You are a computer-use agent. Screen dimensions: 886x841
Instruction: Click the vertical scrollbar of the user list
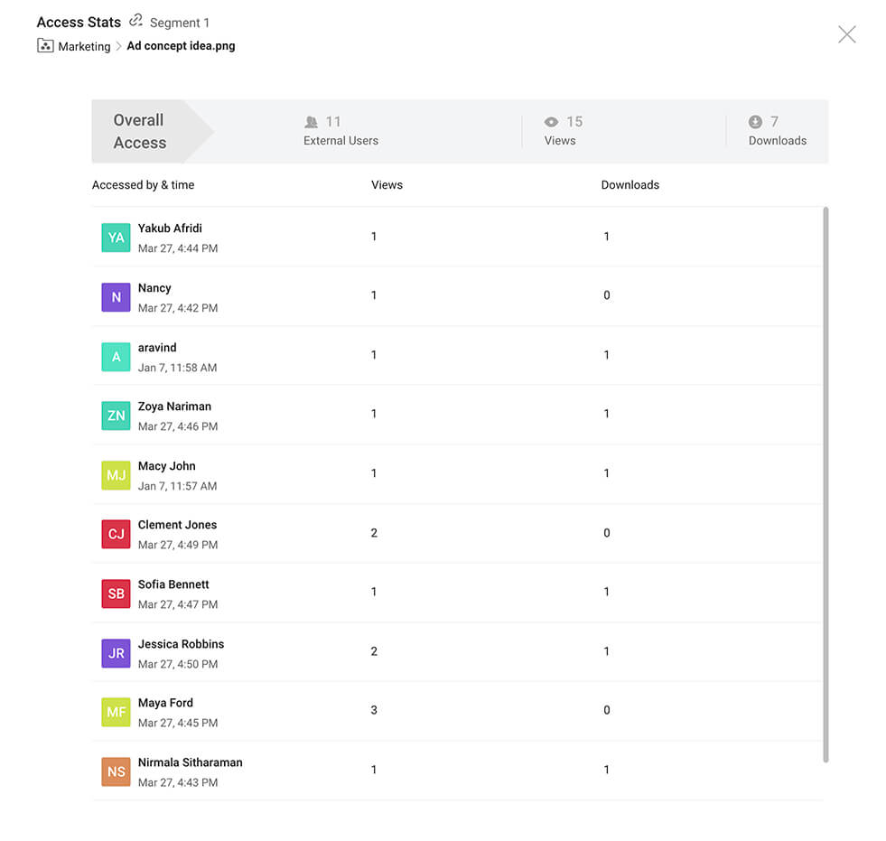pos(825,485)
